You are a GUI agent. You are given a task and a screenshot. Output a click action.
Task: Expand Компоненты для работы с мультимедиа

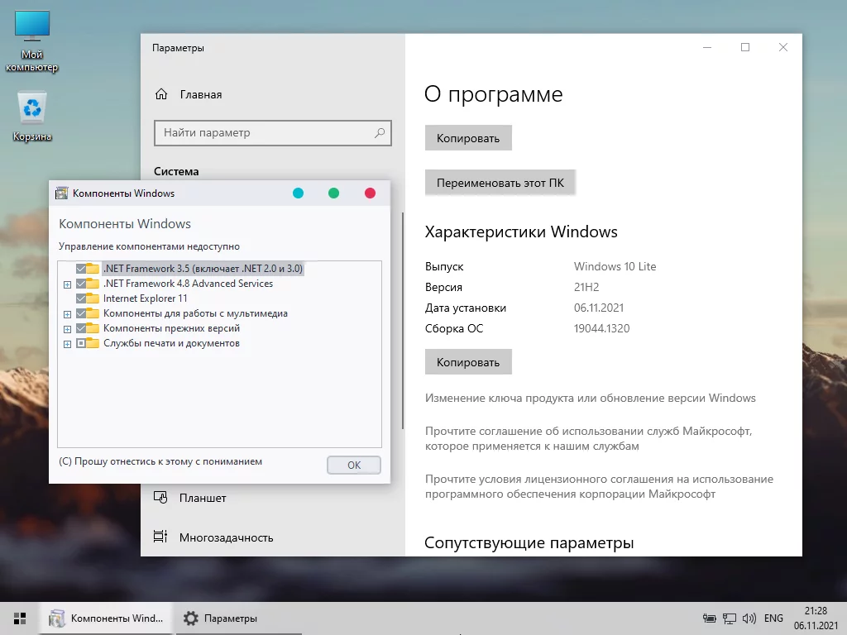pos(67,313)
